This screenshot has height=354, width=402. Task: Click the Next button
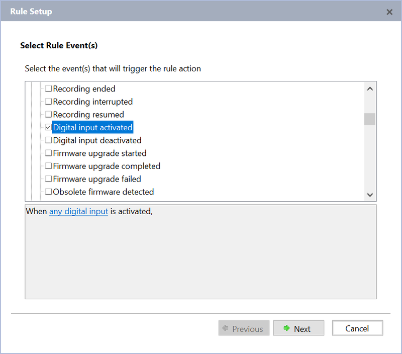tap(298, 328)
